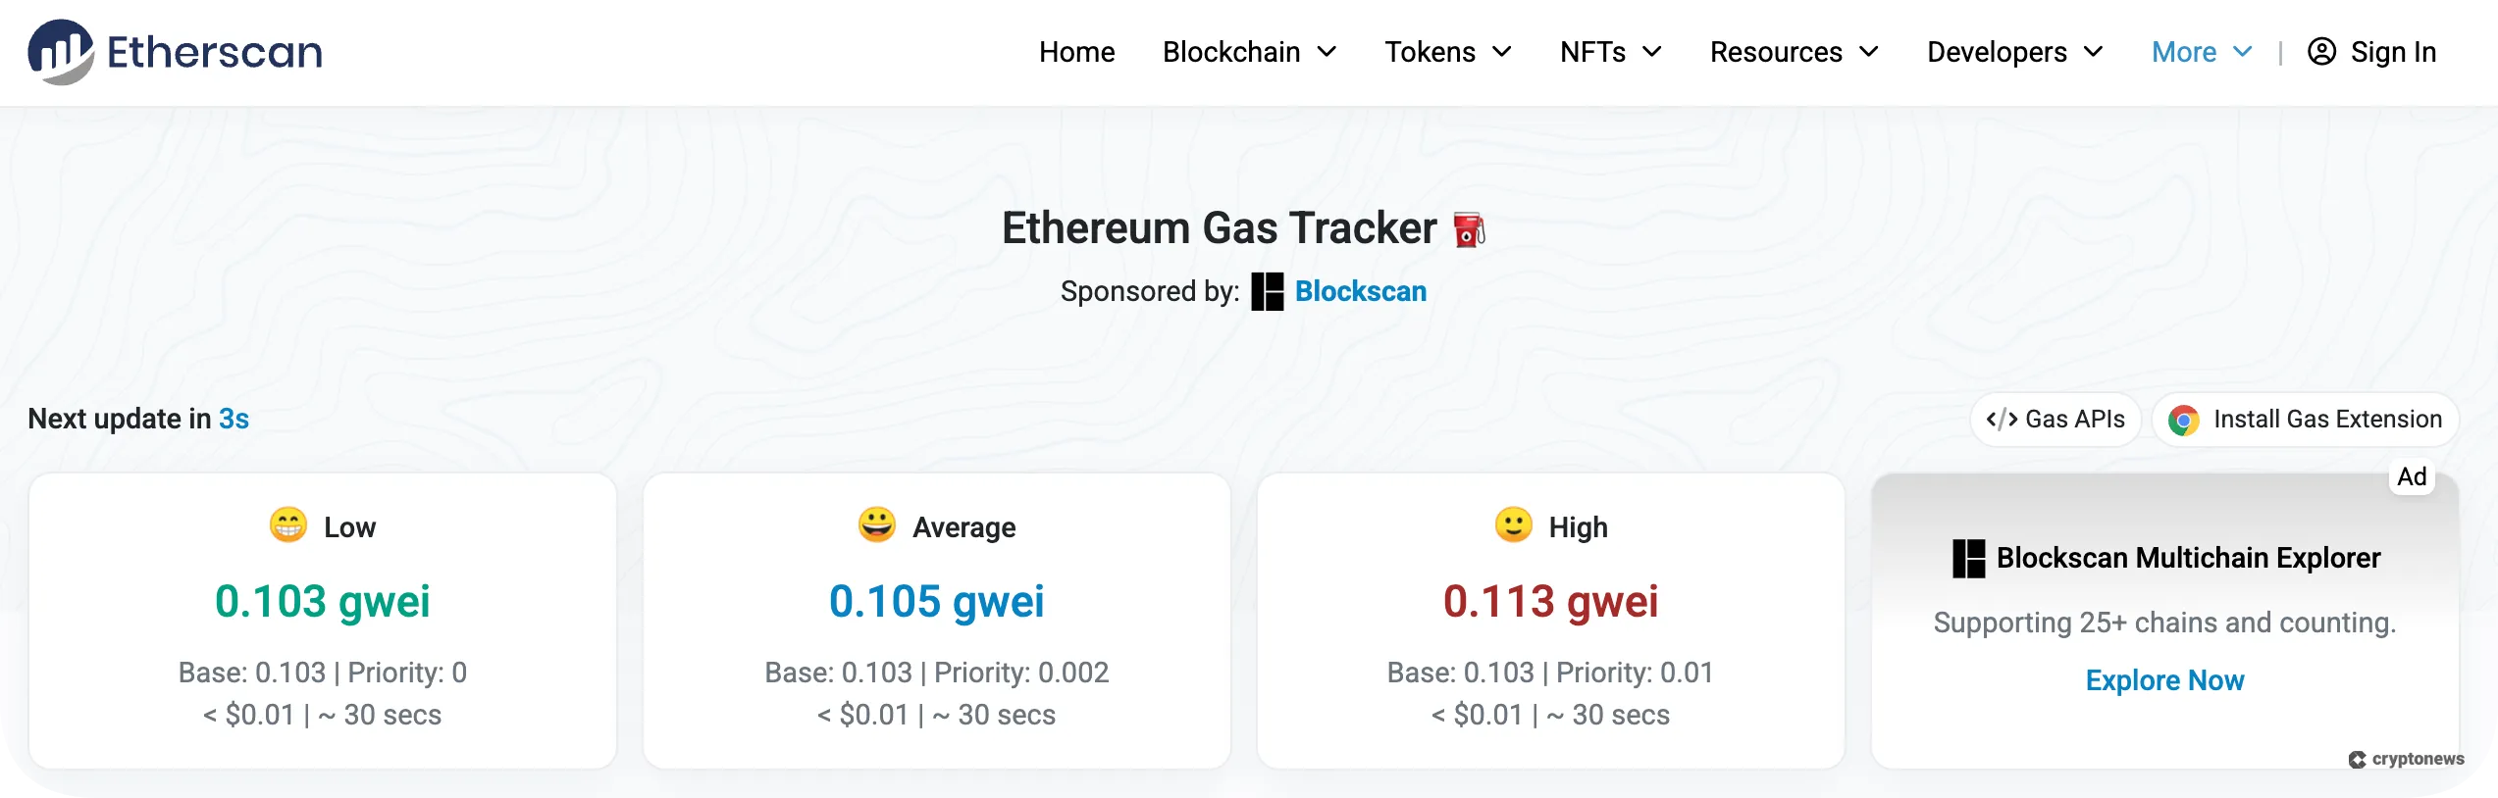Screen dimensions: 2498x798
Task: Select the Chrome icon on Install Gas Extension
Action: click(x=2183, y=419)
